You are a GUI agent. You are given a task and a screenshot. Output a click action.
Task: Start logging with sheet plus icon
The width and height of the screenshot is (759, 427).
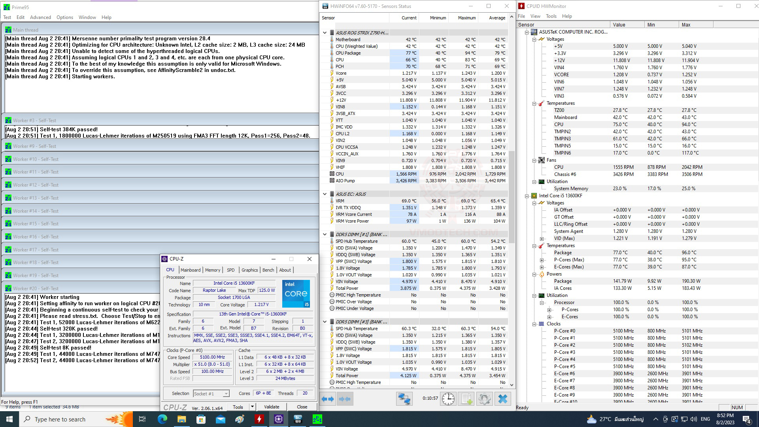click(467, 399)
